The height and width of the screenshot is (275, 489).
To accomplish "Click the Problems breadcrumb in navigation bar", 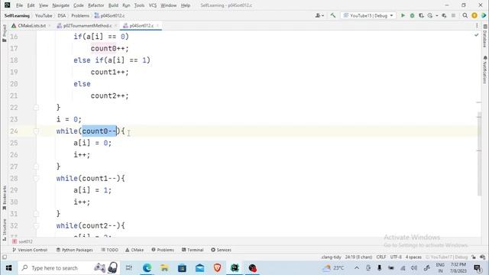I will (80, 15).
